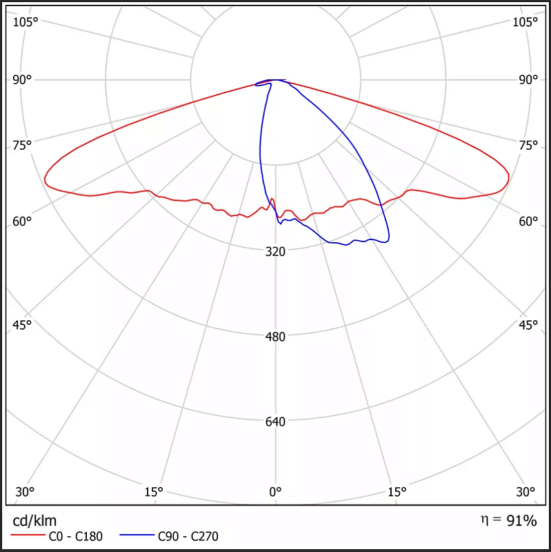
Task: Click the right 30° angle label
Action: pyautogui.click(x=525, y=491)
